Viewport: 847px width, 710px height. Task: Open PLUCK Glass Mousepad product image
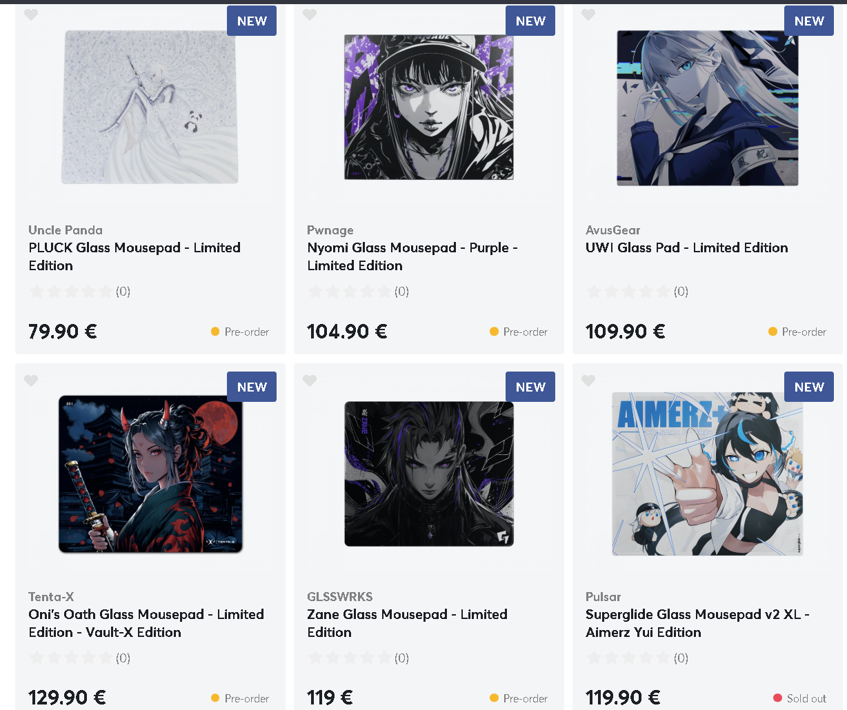click(150, 107)
